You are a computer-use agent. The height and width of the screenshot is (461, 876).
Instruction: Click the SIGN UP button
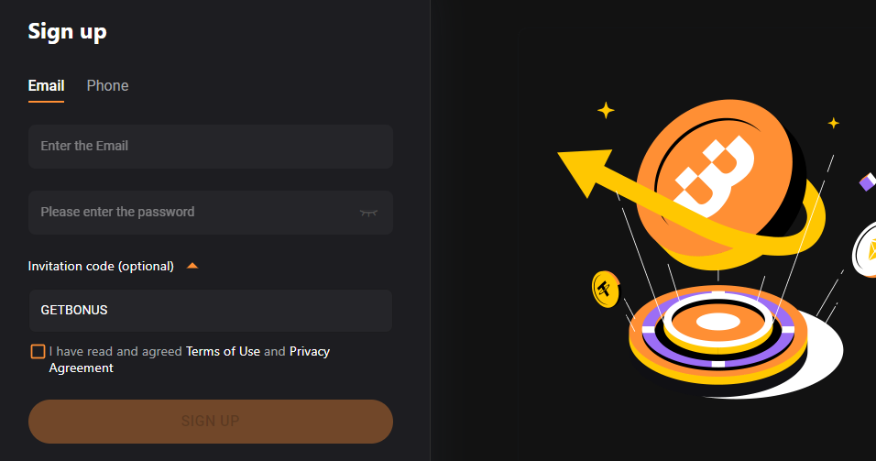click(211, 422)
